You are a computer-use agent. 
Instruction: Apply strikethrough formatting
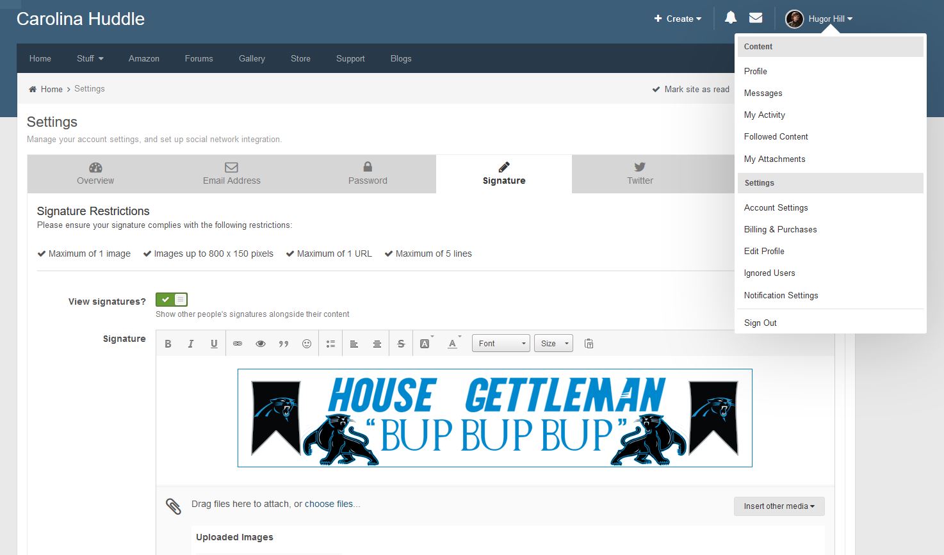click(401, 344)
